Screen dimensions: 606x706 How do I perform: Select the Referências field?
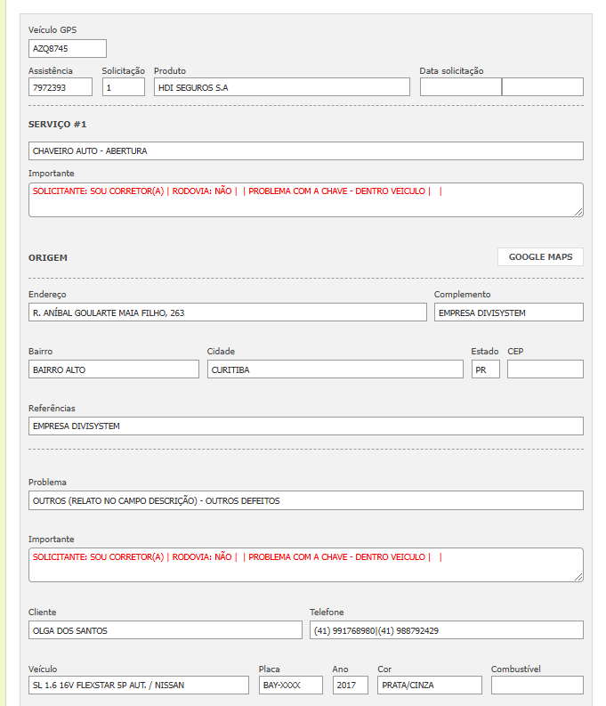pyautogui.click(x=305, y=426)
